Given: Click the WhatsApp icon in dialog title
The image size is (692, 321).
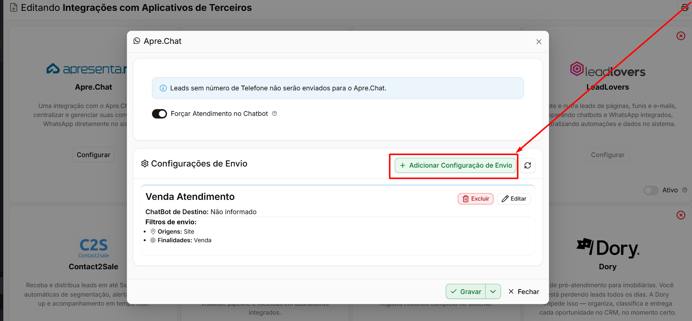Looking at the screenshot, I should coord(137,41).
